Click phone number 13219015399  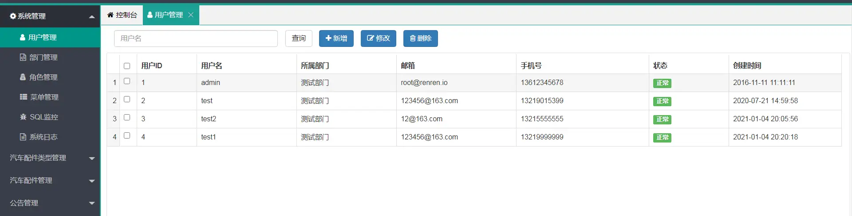(542, 101)
